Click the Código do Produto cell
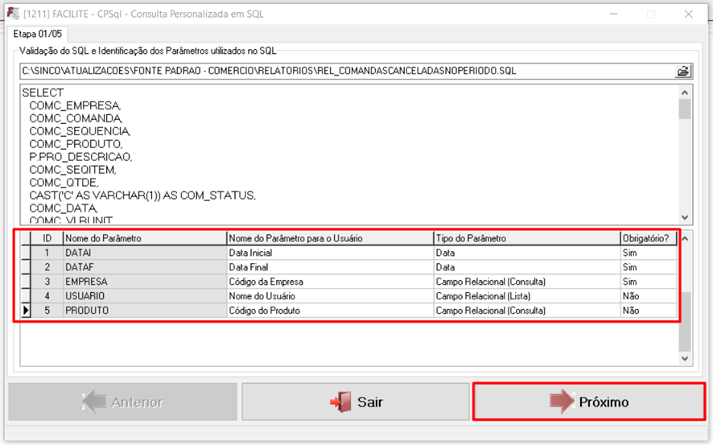Image resolution: width=713 pixels, height=445 pixels. click(x=330, y=311)
